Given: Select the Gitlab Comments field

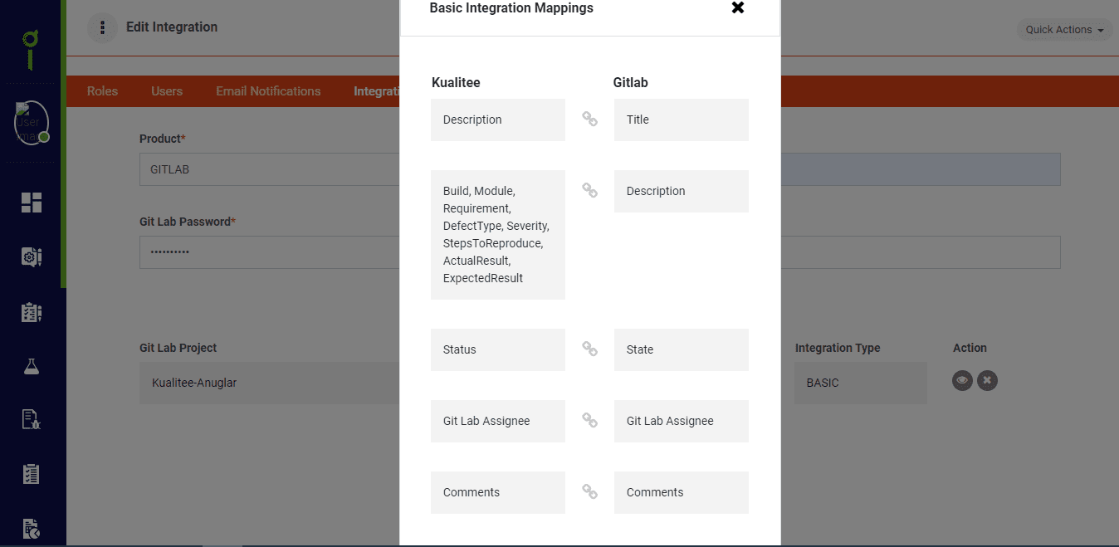Looking at the screenshot, I should tap(682, 492).
